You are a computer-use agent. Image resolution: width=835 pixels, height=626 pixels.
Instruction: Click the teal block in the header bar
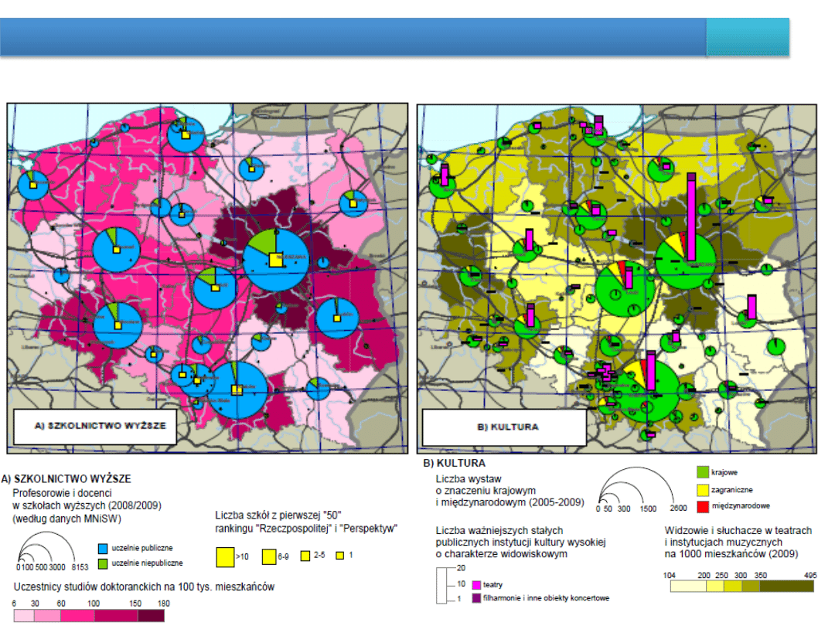click(x=748, y=38)
